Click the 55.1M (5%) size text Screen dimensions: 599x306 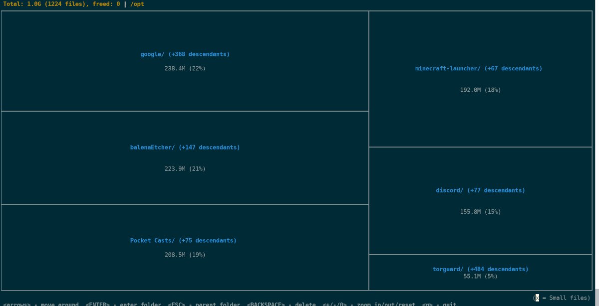[480, 276]
